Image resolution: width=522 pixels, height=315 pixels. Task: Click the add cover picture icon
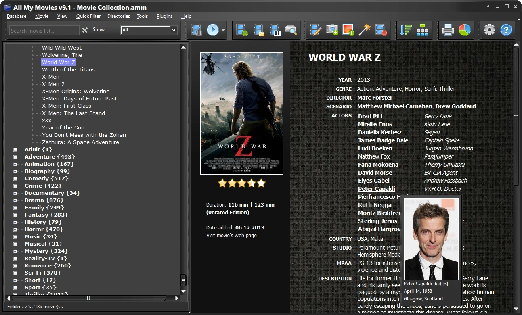tap(348, 30)
